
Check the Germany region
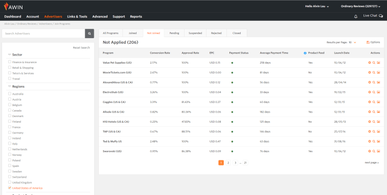(10, 132)
